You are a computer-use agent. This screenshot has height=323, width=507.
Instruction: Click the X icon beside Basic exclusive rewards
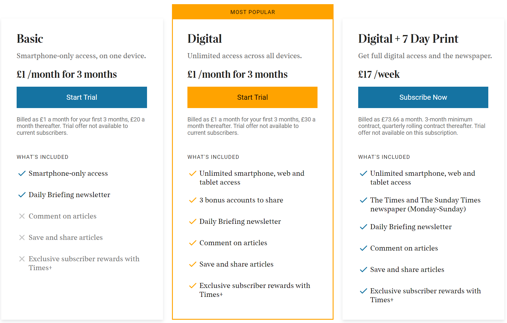point(22,259)
